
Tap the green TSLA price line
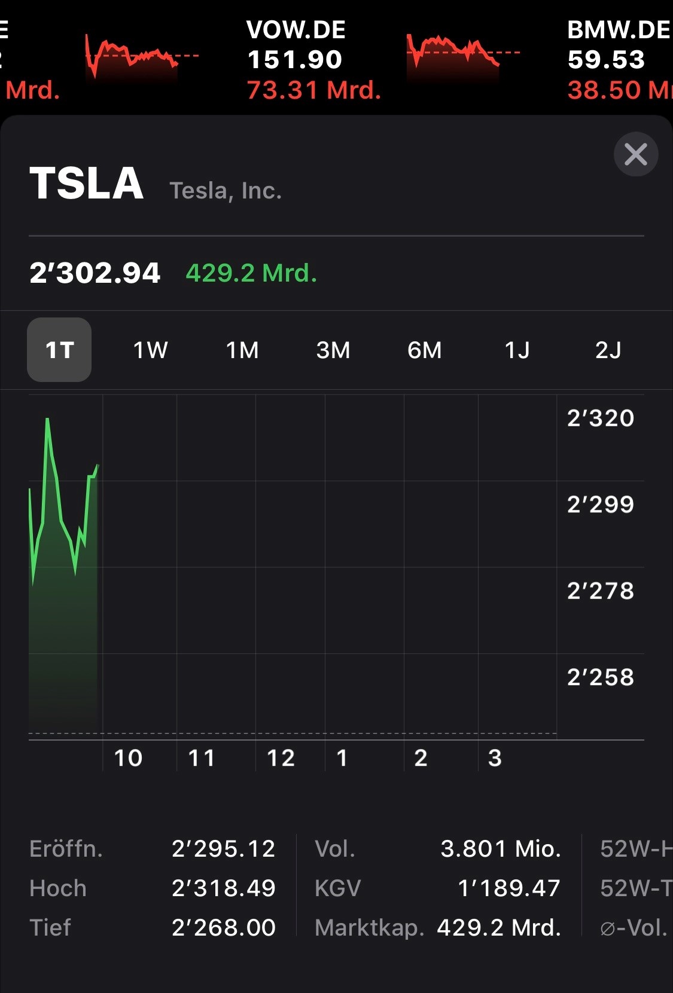click(x=63, y=501)
